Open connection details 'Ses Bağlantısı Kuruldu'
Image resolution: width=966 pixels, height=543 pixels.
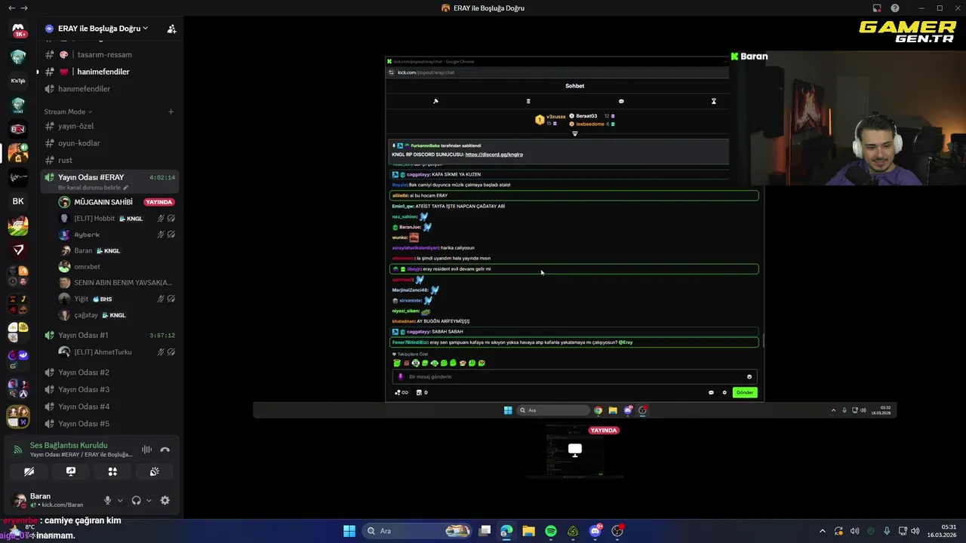pos(69,446)
